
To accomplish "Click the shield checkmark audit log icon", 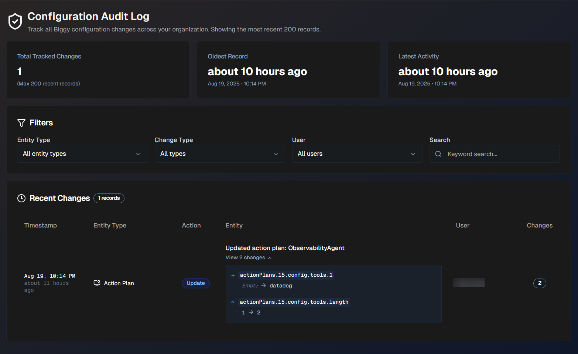I will tap(15, 21).
